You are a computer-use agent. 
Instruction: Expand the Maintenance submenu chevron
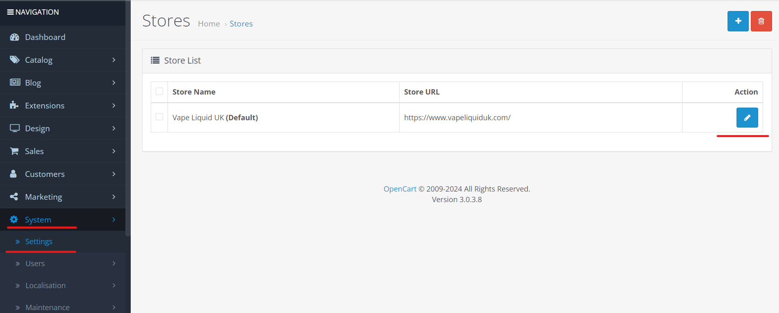[114, 308]
